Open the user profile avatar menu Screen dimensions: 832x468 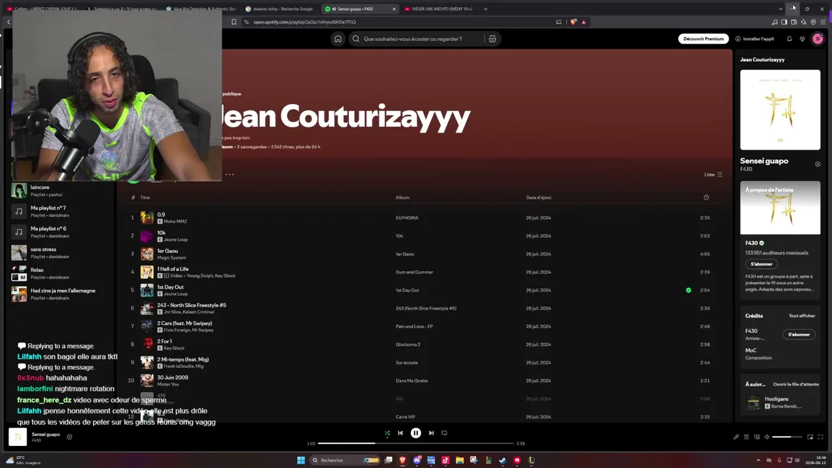[818, 39]
